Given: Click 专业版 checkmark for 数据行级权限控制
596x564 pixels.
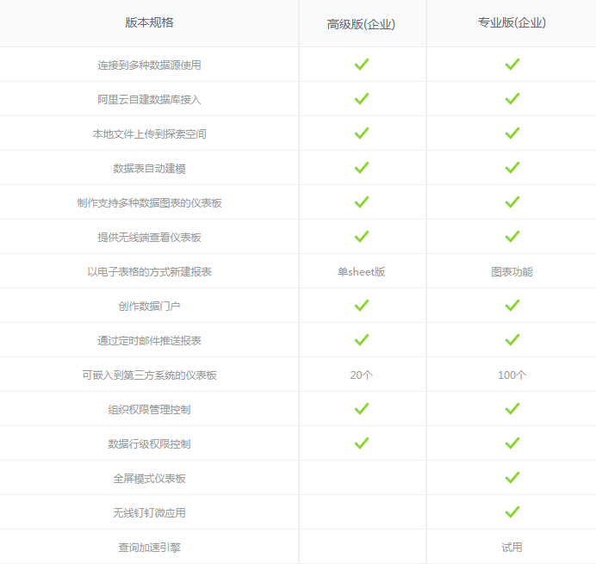Looking at the screenshot, I should click(x=512, y=443).
